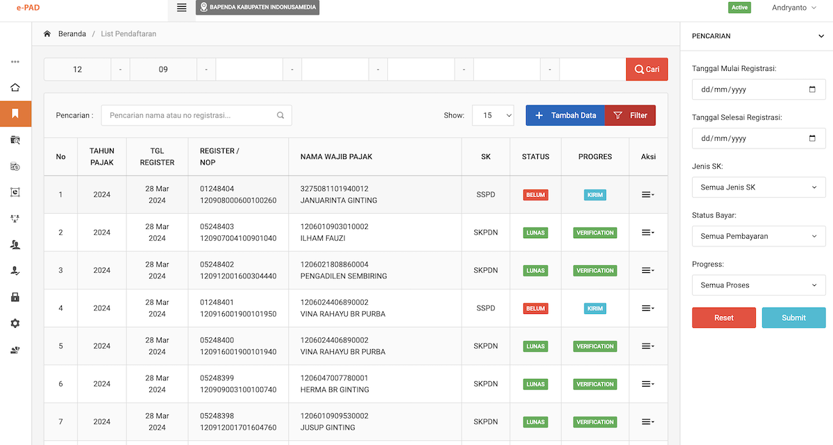This screenshot has width=833, height=445.
Task: Open the Jenis SK dropdown
Action: pos(758,187)
